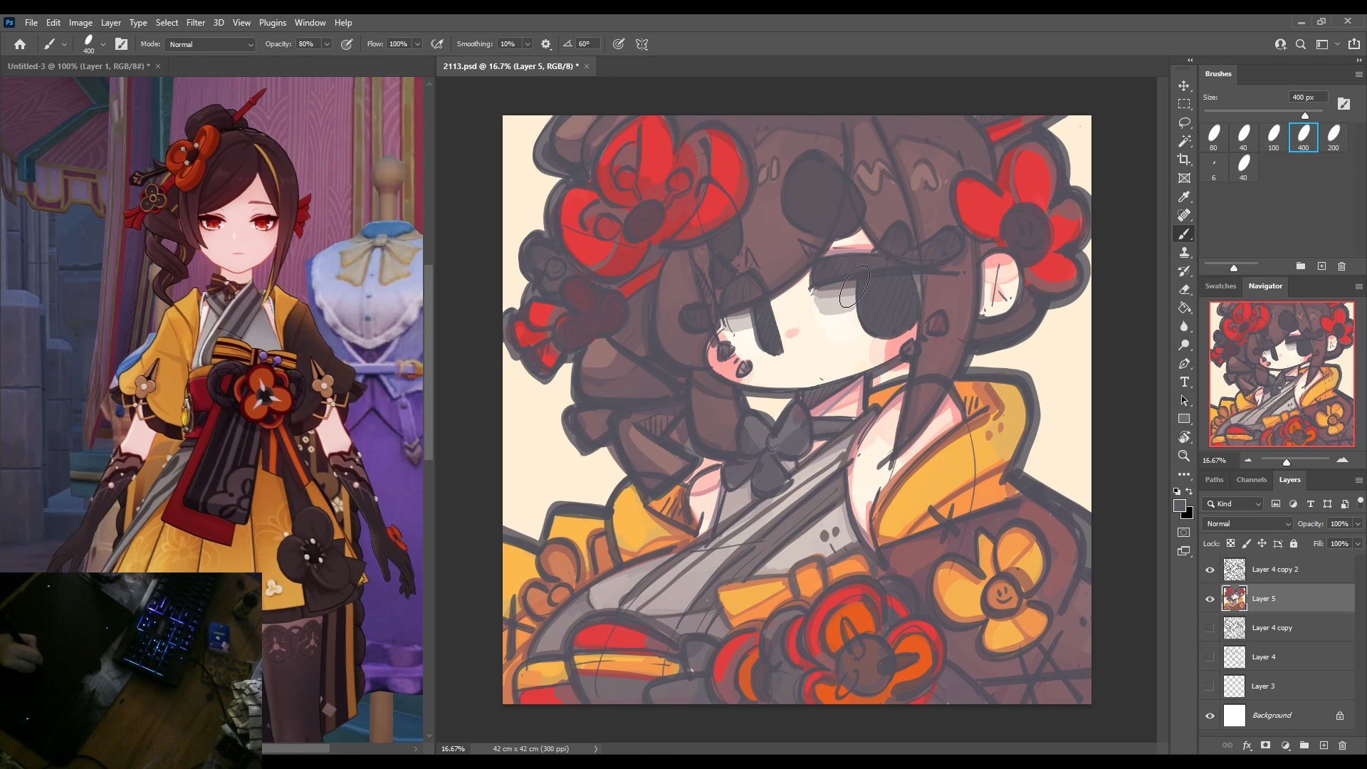The height and width of the screenshot is (769, 1367).
Task: Open the Opacity 80% dropdown arrow
Action: [x=327, y=44]
